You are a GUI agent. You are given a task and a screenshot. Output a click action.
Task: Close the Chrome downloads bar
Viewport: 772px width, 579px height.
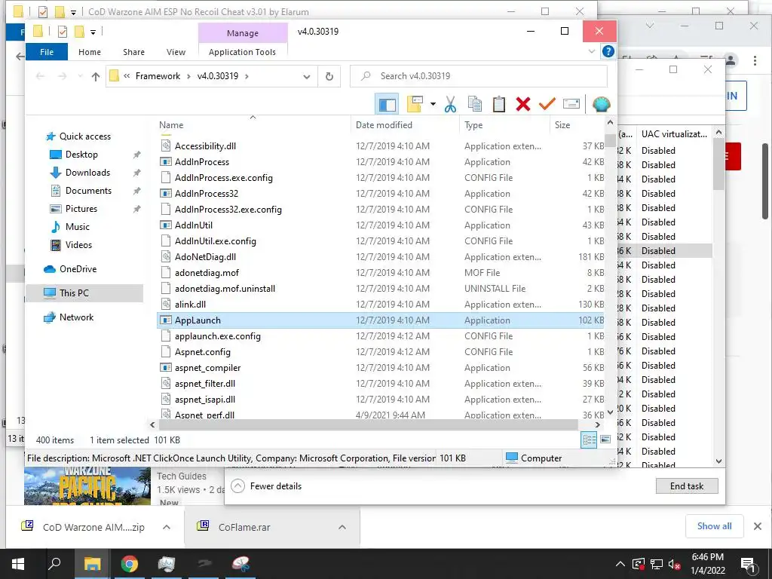pyautogui.click(x=758, y=526)
